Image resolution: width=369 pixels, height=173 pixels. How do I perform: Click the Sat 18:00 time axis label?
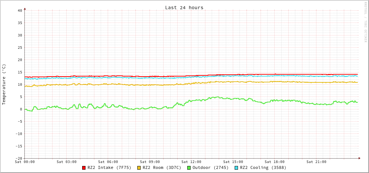pyautogui.click(x=275, y=162)
